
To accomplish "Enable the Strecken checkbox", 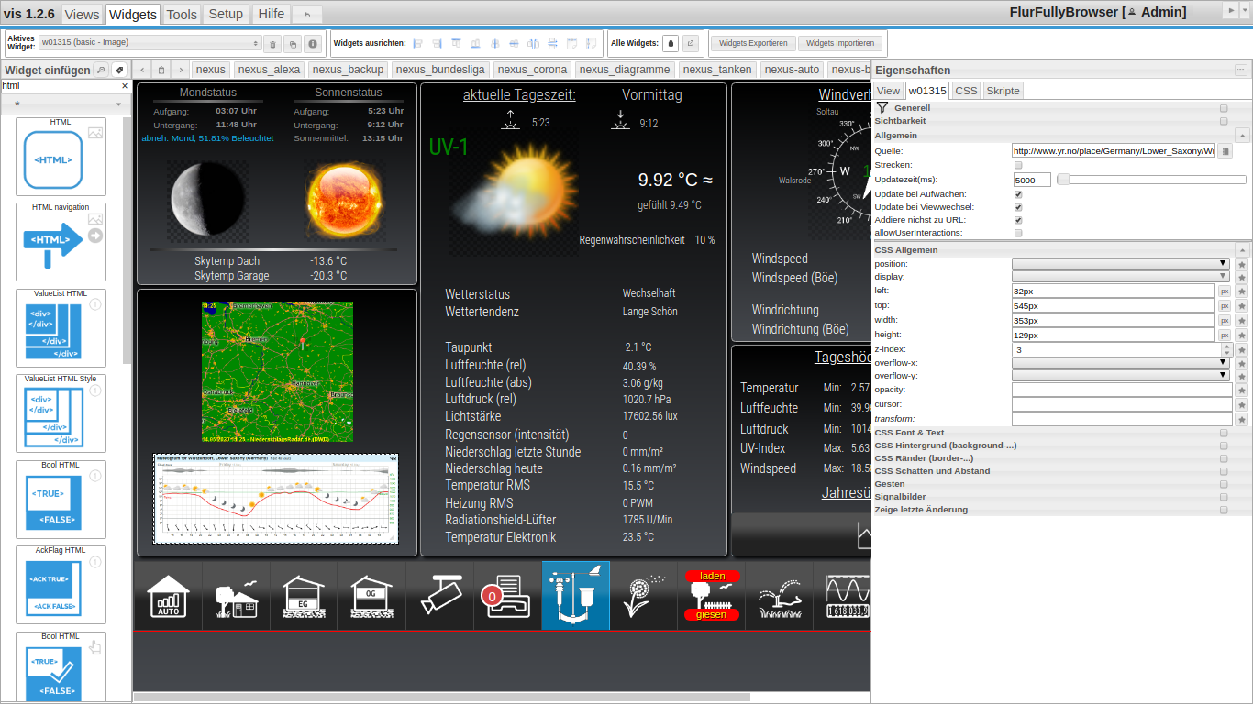I will tap(1018, 165).
